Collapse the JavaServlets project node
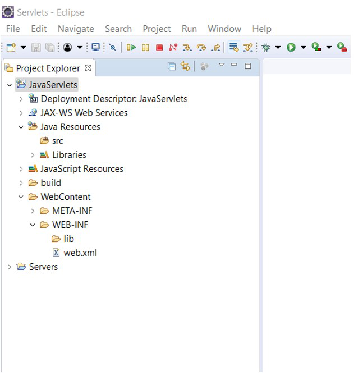 click(x=10, y=85)
